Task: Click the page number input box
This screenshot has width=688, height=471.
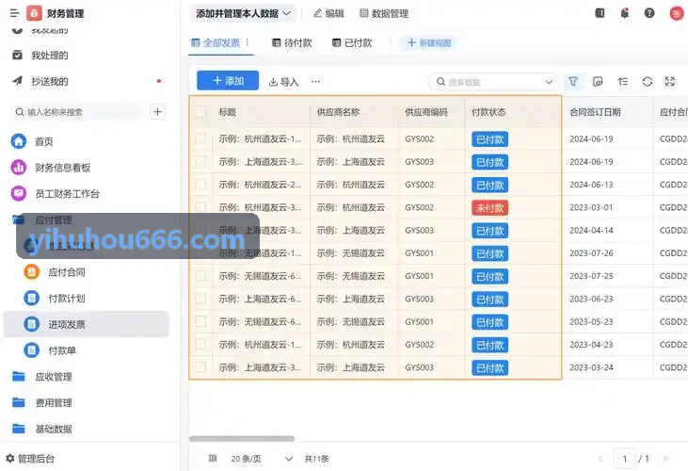Action: [x=624, y=459]
